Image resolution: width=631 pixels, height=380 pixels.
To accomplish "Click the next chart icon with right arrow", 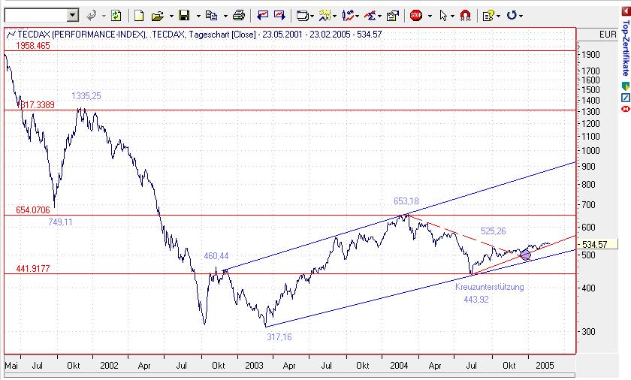I will [x=279, y=16].
